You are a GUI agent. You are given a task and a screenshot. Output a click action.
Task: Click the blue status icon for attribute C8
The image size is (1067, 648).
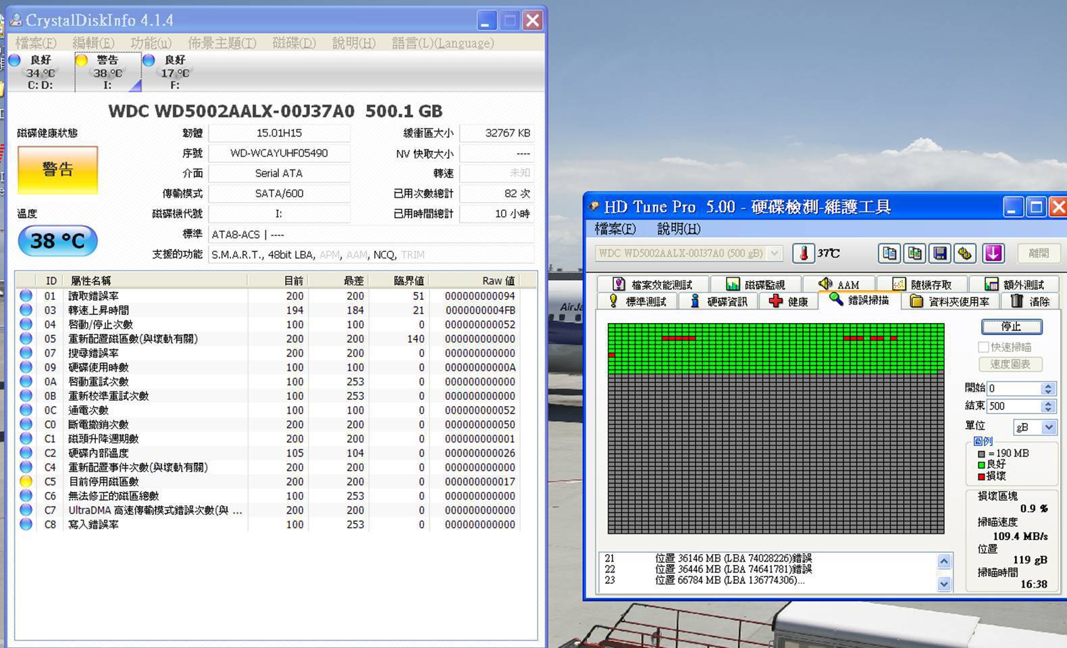click(26, 524)
